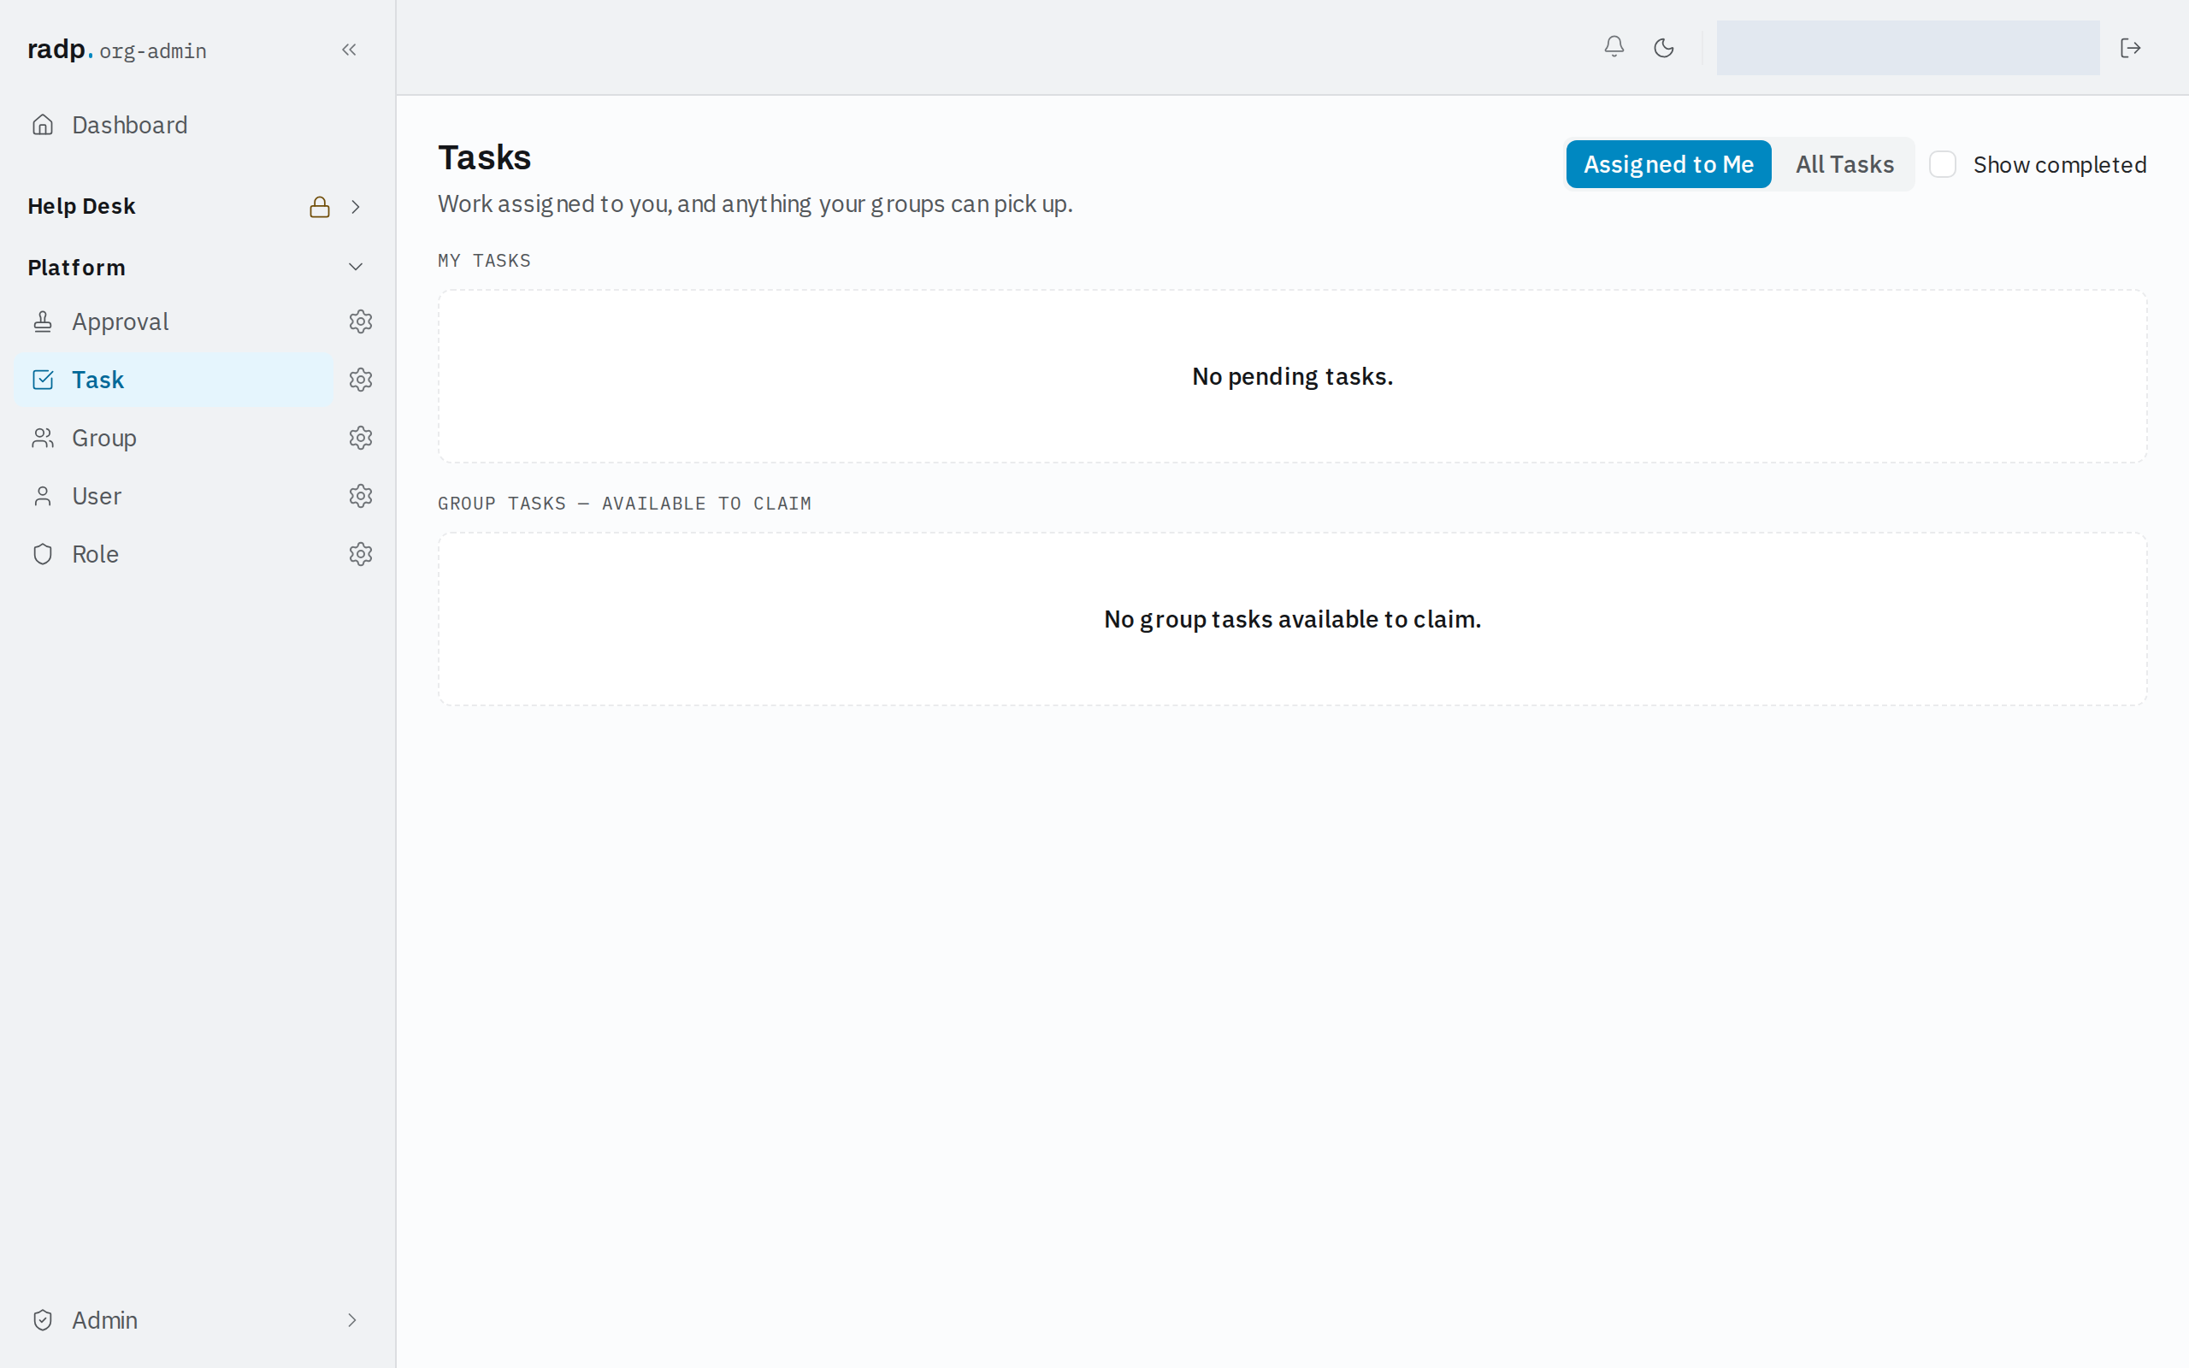Click the 'No pending tasks.' message

point(1293,376)
